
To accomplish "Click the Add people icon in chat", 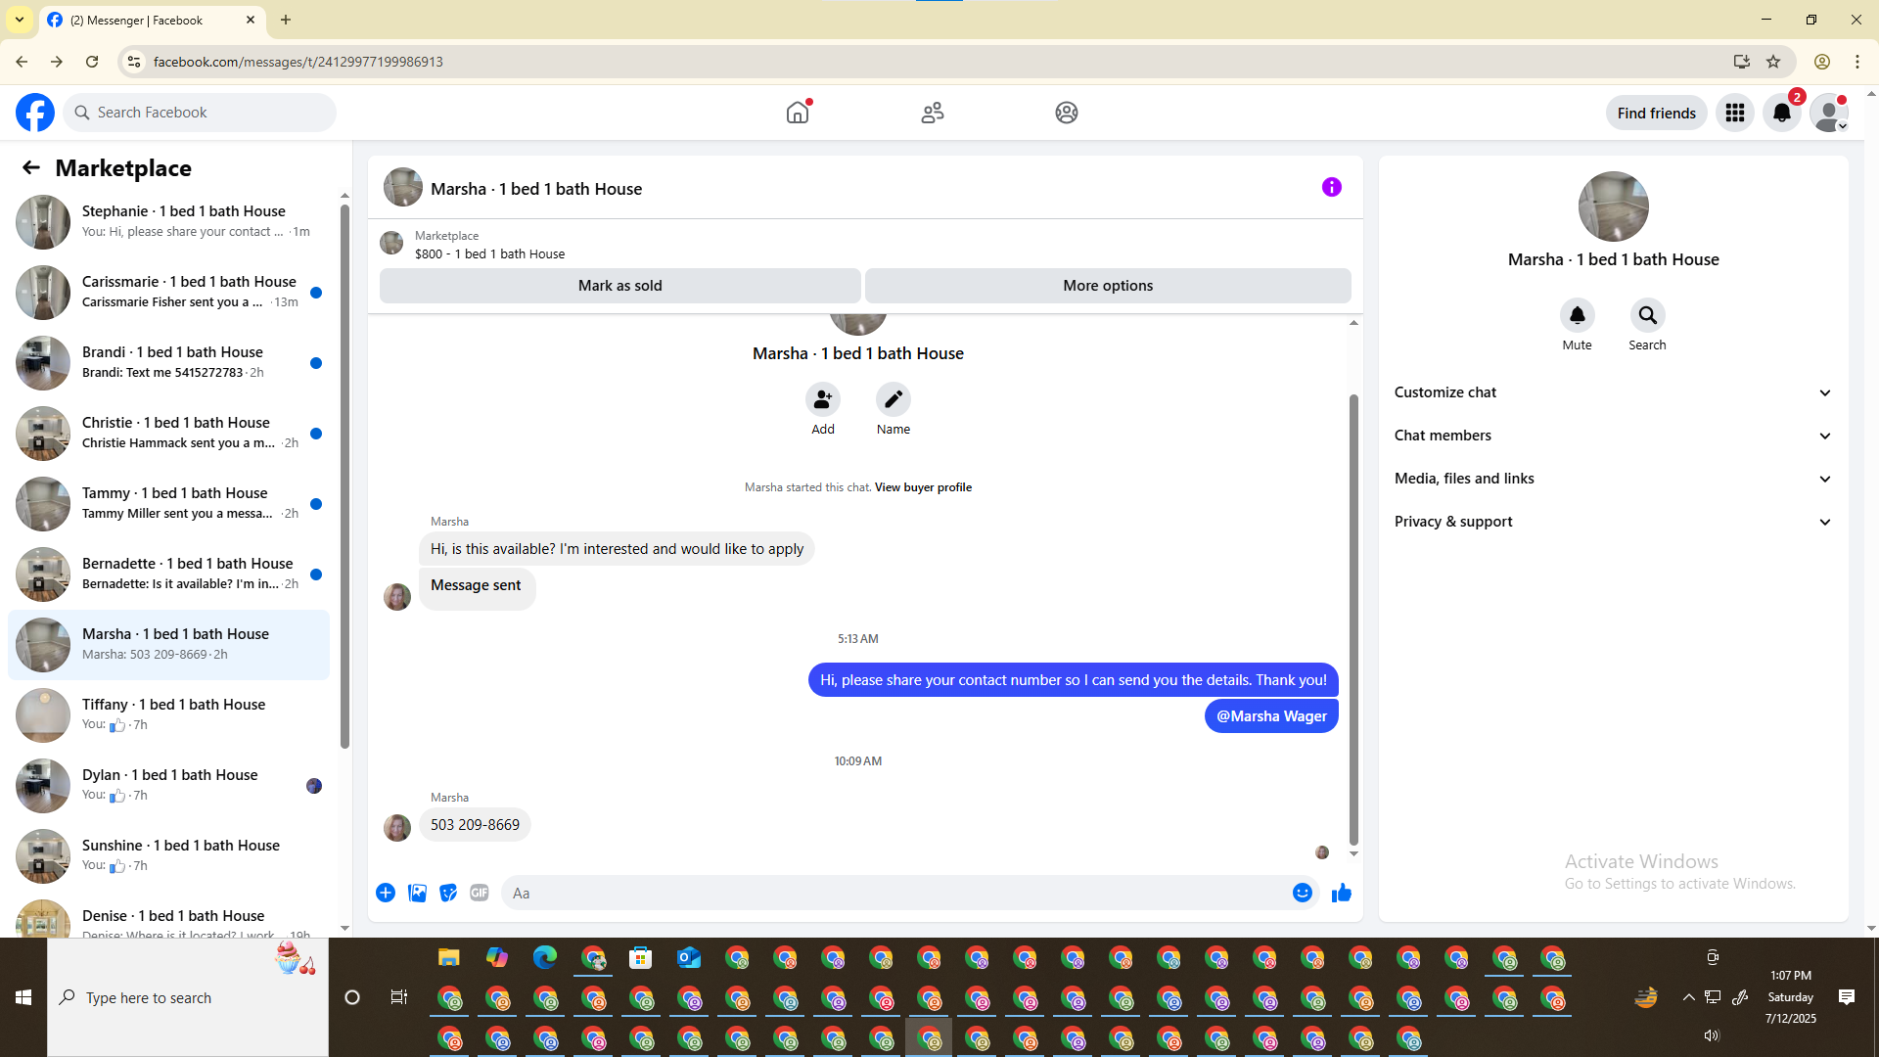I will [x=822, y=399].
